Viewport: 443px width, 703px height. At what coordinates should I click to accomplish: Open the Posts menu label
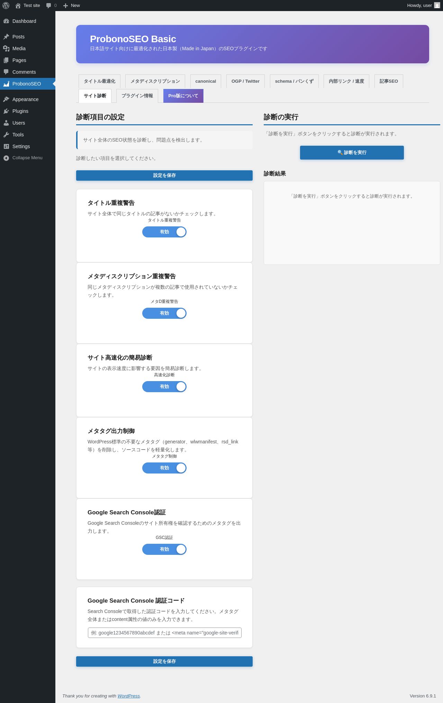(x=18, y=37)
